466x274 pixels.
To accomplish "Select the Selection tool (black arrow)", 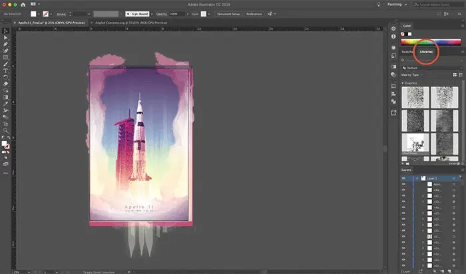I will point(5,31).
